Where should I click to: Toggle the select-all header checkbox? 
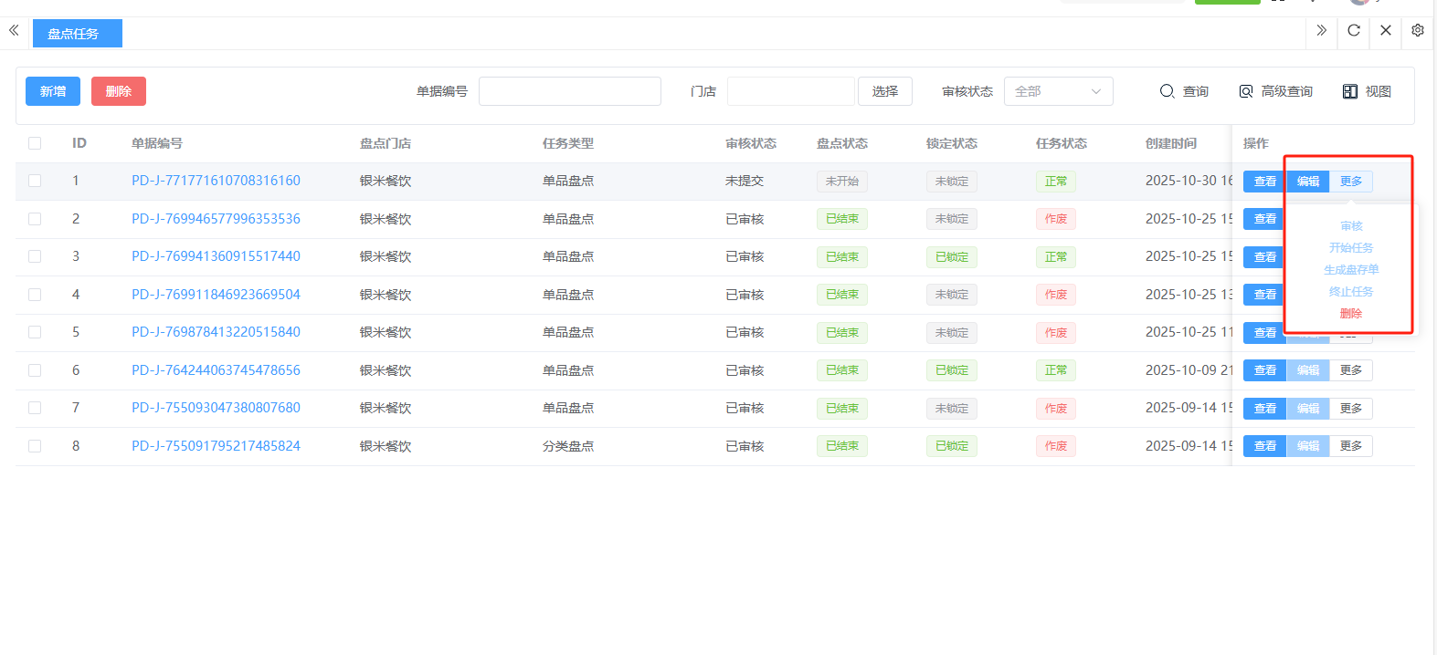[x=35, y=143]
